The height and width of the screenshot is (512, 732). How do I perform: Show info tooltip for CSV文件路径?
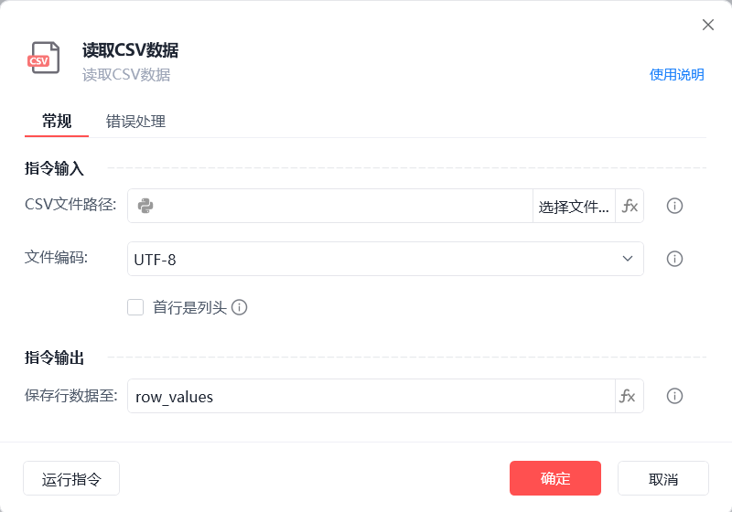click(674, 206)
